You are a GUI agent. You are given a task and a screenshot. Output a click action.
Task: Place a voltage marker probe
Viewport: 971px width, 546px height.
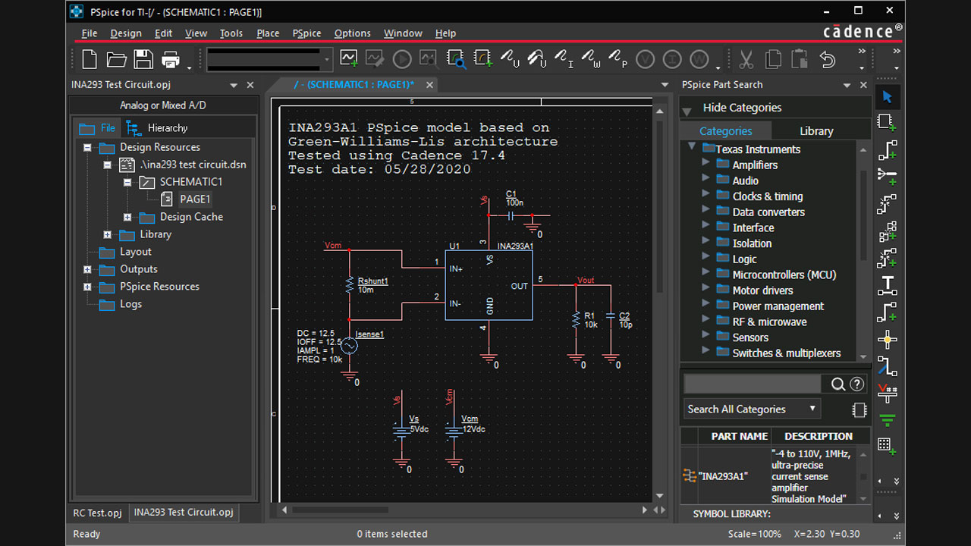509,58
